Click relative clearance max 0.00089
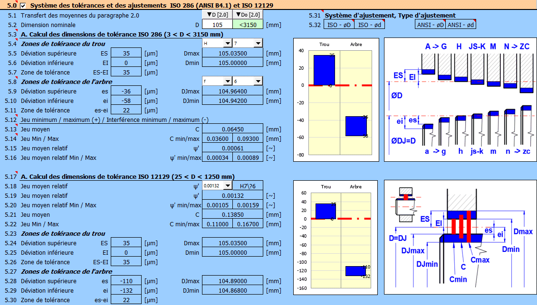Screen dimensions: 537x305 [248, 157]
